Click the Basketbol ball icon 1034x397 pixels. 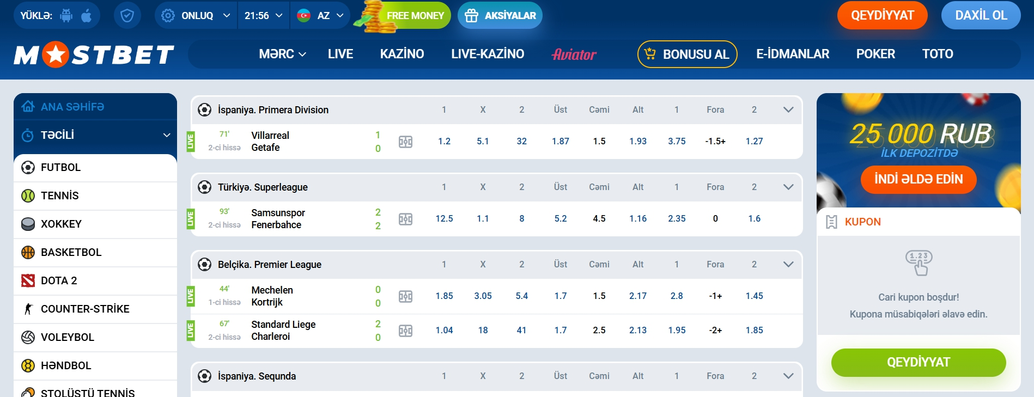pyautogui.click(x=28, y=252)
